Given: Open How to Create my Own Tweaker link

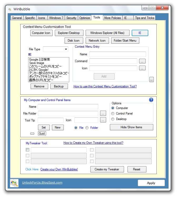Looking at the screenshot, I should [x=93, y=143].
